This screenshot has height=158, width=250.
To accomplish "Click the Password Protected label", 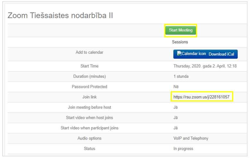I will 89,87.
